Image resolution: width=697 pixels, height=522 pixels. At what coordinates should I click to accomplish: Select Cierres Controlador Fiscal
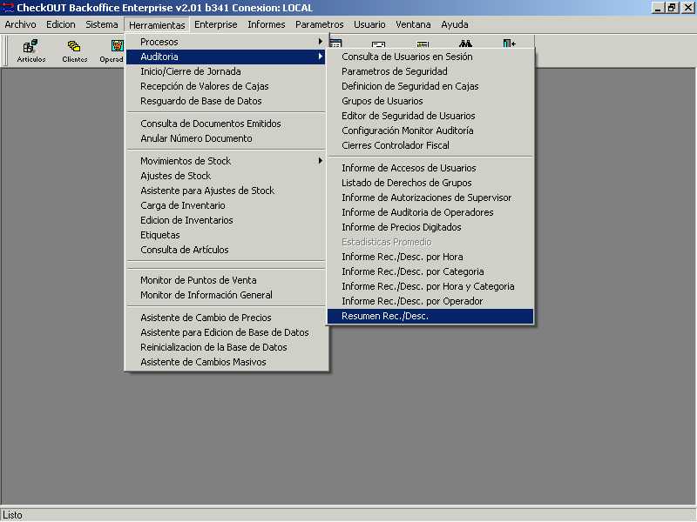430,145
